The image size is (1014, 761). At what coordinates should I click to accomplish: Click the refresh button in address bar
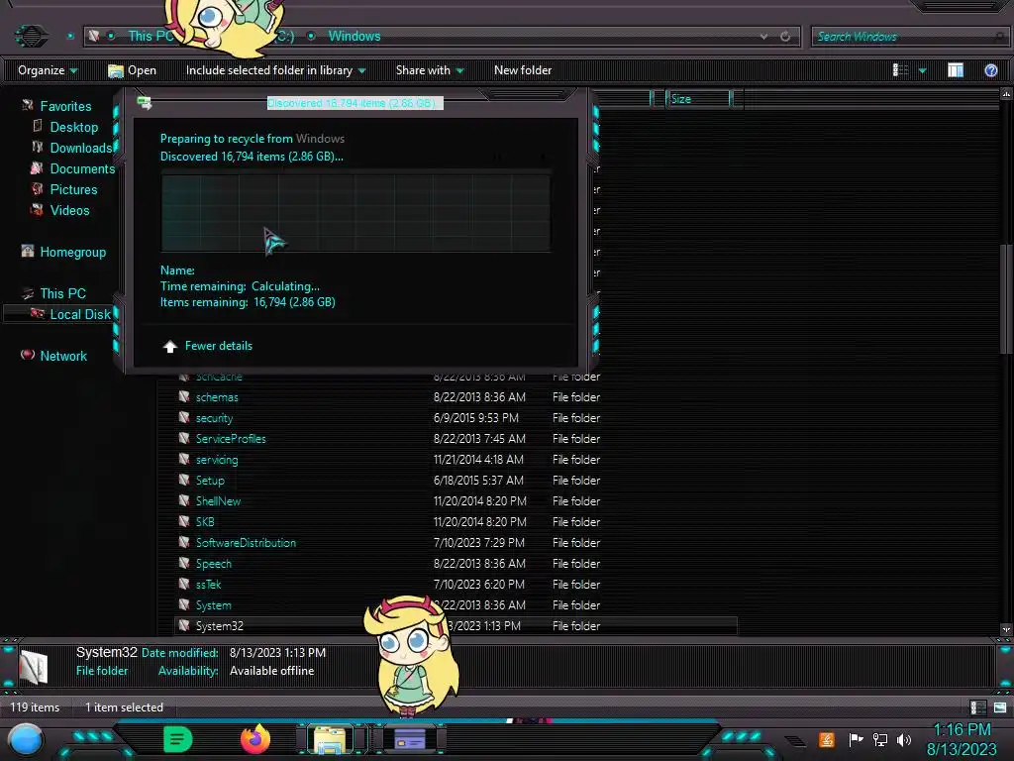click(785, 37)
